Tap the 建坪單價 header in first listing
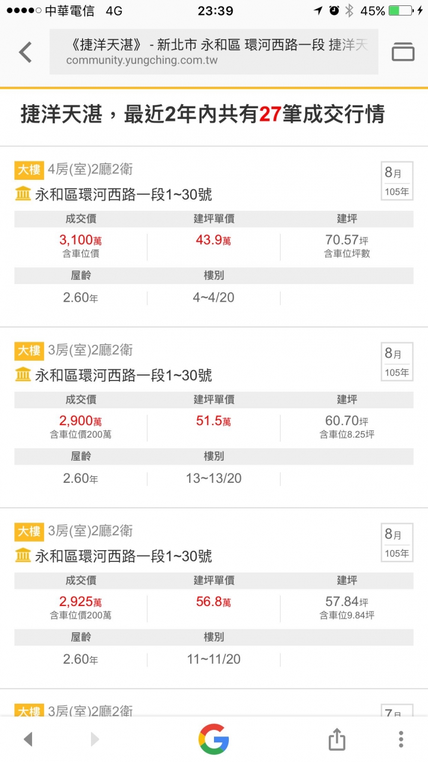 214,218
